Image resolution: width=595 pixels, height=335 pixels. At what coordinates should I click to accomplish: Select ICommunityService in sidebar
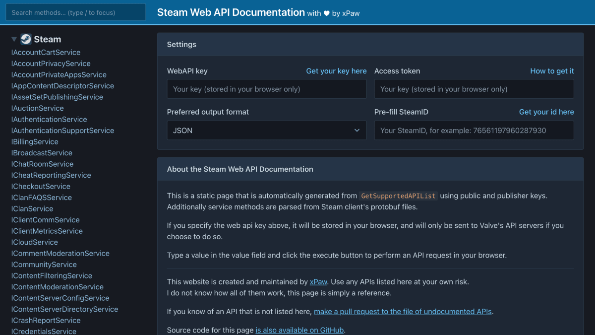point(44,265)
